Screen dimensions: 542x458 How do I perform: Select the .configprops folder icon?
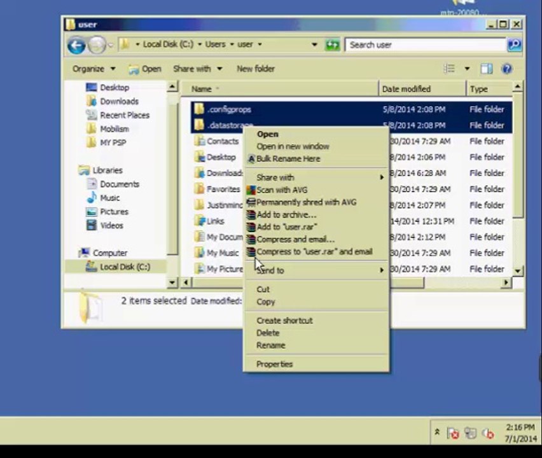pyautogui.click(x=199, y=109)
